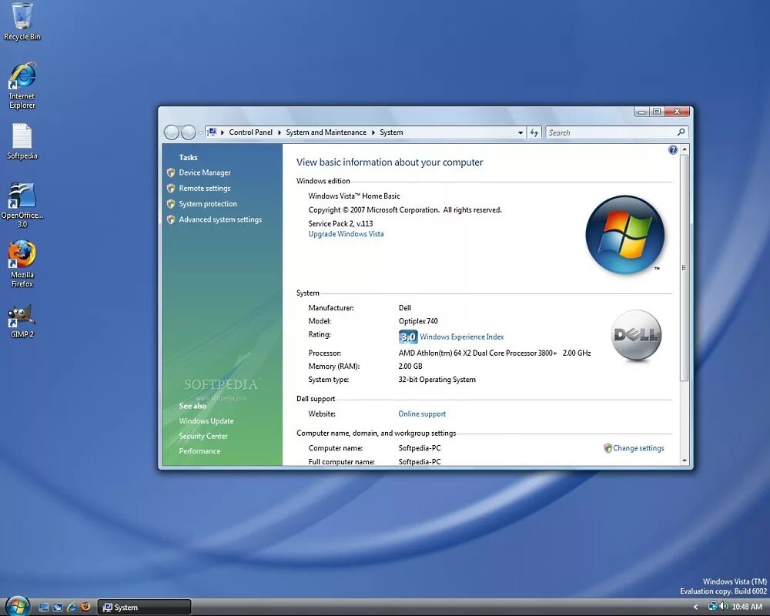Image resolution: width=770 pixels, height=616 pixels.
Task: Open address bar history dropdown
Action: [521, 132]
